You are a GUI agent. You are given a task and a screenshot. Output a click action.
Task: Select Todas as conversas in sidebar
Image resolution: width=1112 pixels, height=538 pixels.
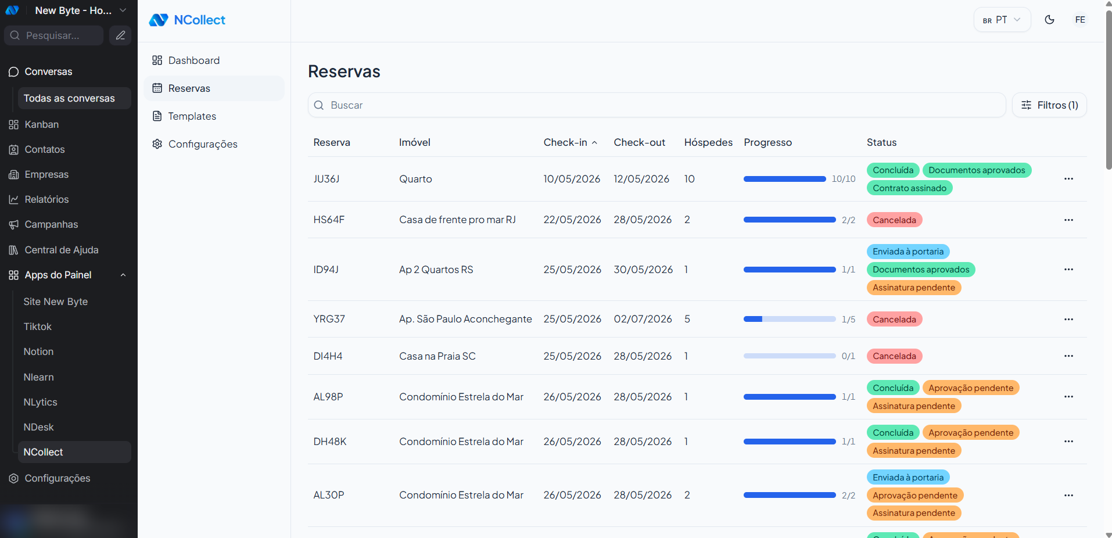point(74,99)
